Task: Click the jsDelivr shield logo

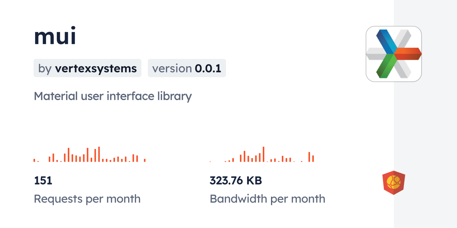Action: pyautogui.click(x=393, y=183)
